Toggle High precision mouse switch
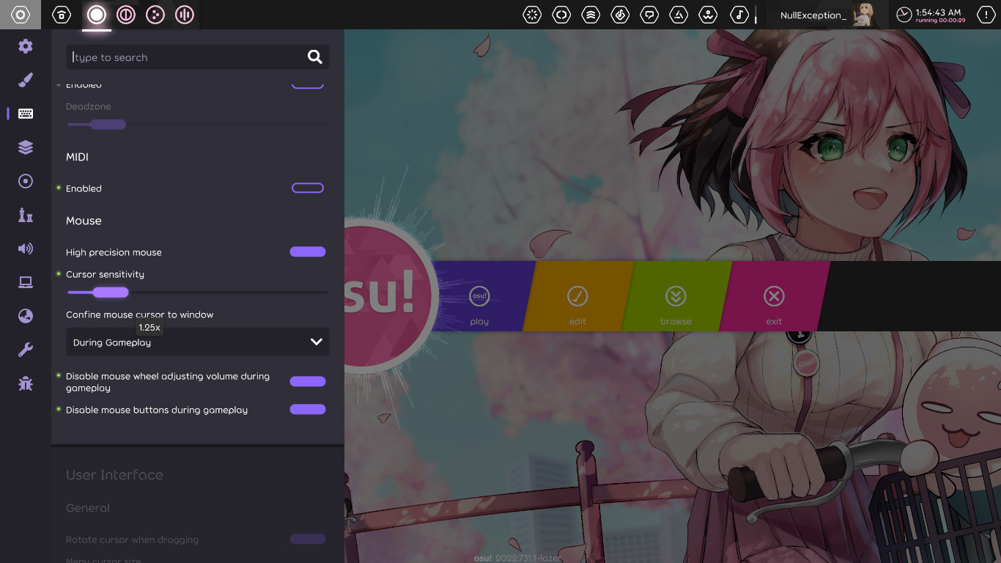The height and width of the screenshot is (563, 1001). point(308,252)
